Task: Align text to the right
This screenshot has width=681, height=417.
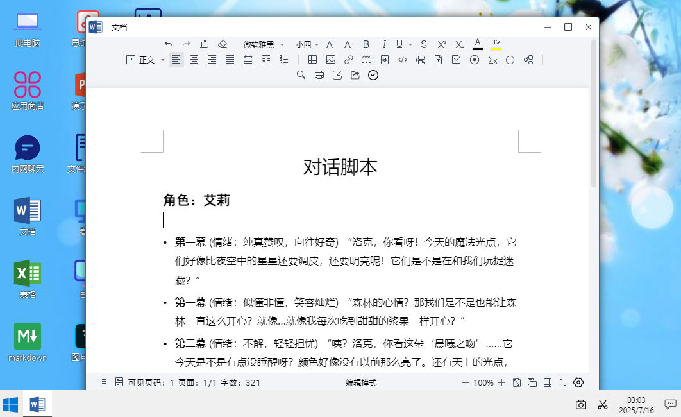Action: 212,60
